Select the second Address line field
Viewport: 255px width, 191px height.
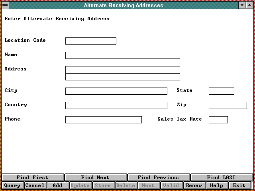coord(122,77)
